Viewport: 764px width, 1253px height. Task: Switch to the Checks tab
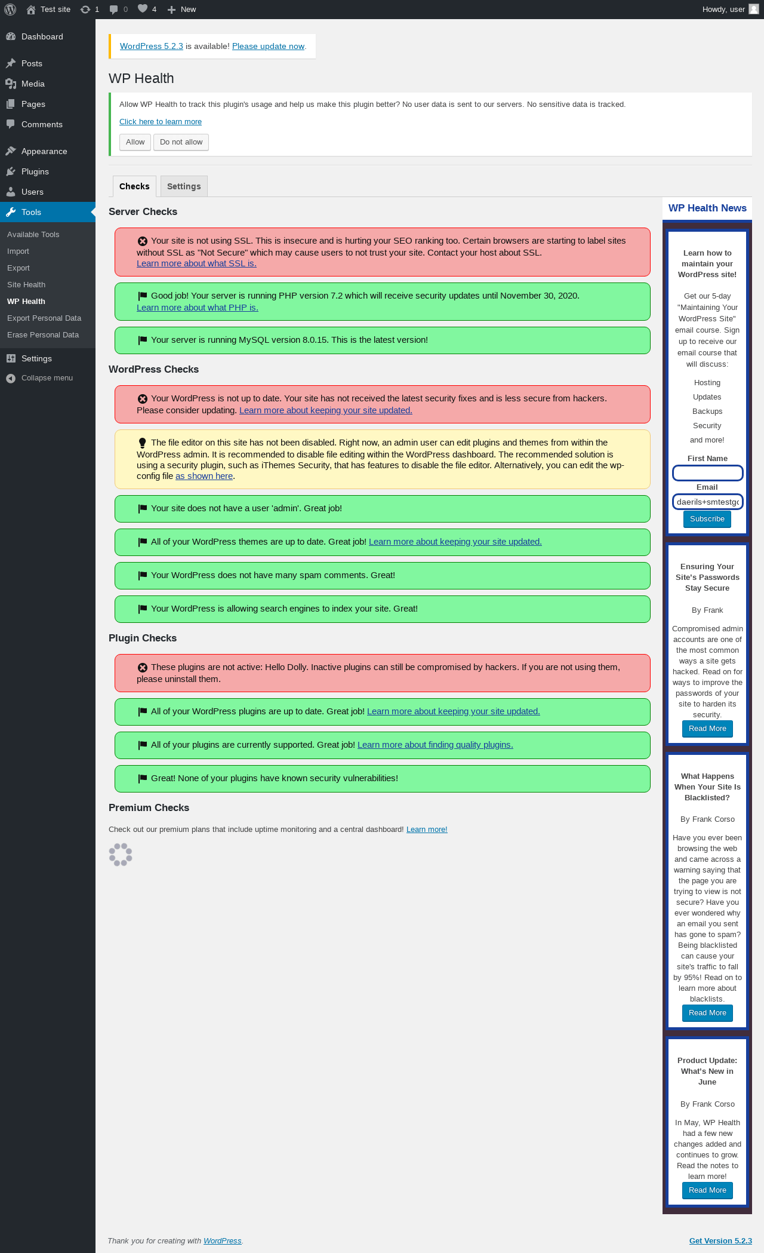(134, 186)
